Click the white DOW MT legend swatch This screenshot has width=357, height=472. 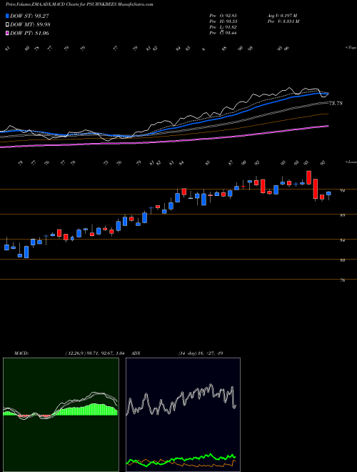[x=8, y=24]
